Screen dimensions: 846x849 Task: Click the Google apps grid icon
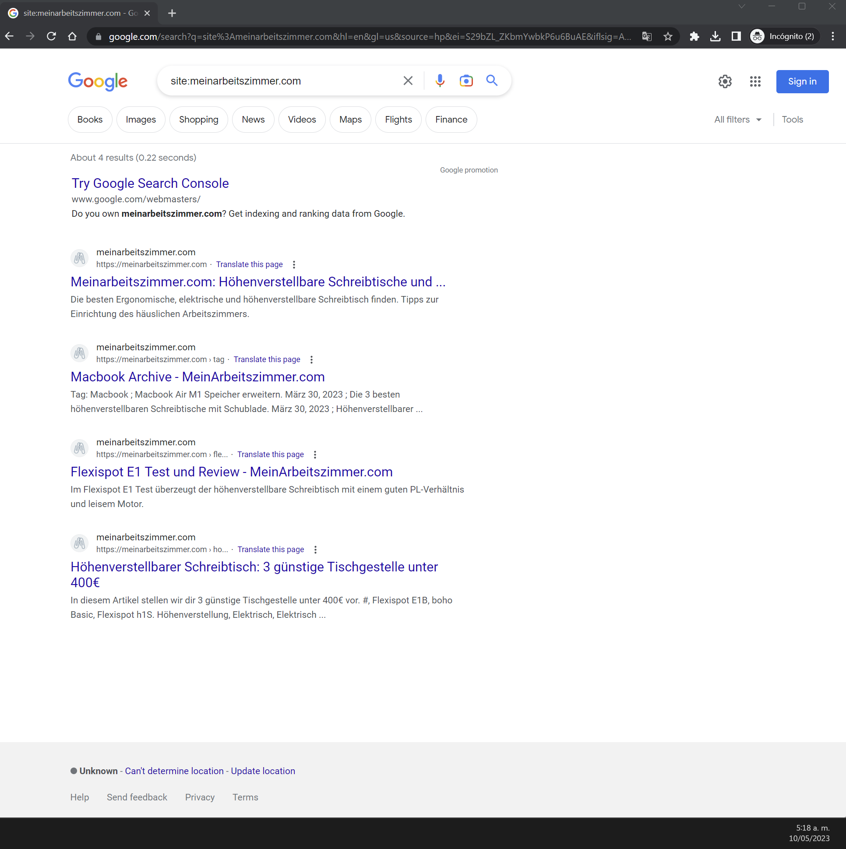[x=756, y=81]
